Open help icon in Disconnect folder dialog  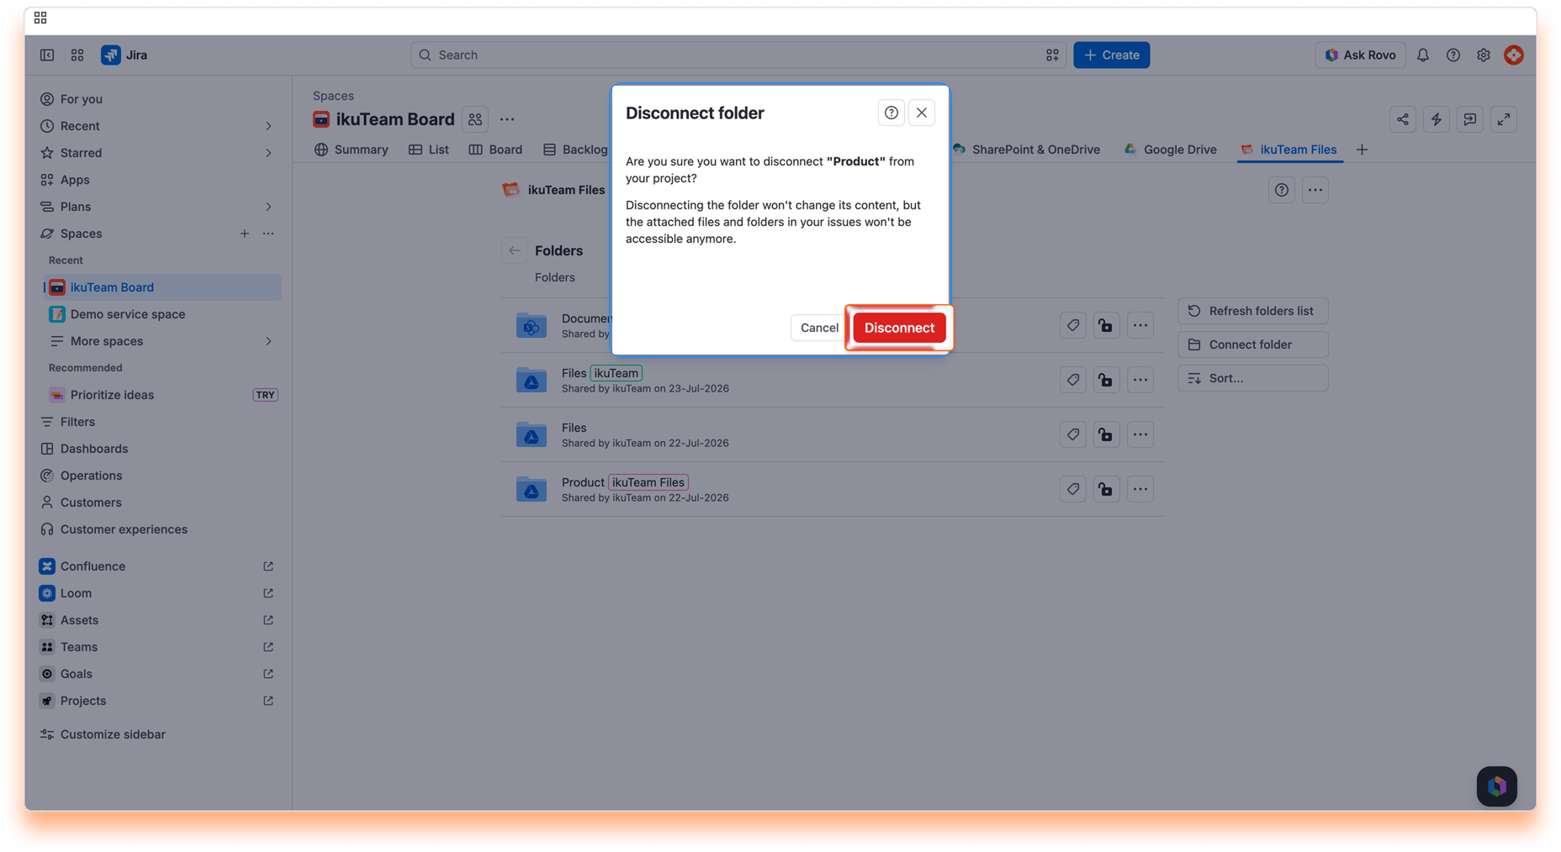click(891, 113)
